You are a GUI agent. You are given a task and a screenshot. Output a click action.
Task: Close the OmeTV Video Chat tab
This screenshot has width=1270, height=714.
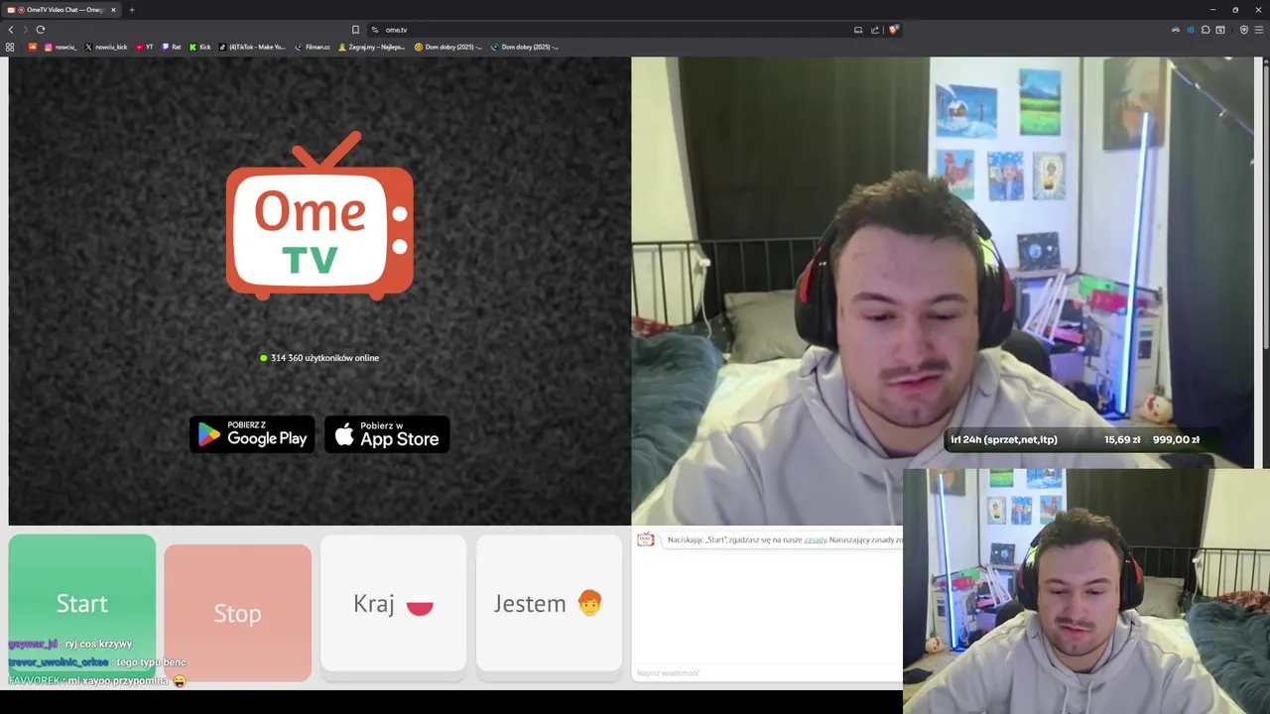pos(113,10)
